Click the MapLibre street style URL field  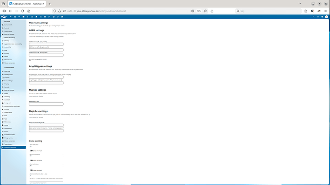[46, 125]
